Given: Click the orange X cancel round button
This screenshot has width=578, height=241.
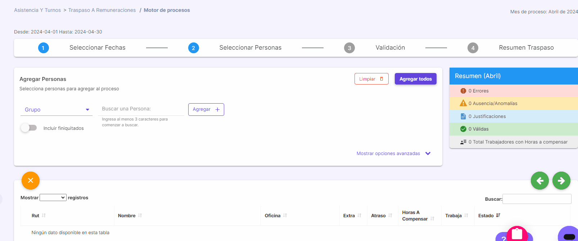Looking at the screenshot, I should tap(31, 181).
